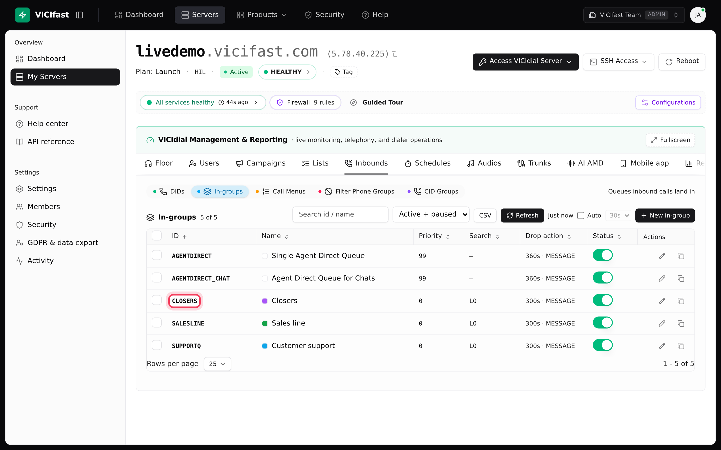Viewport: 721px width, 450px height.
Task: Open the JA user avatar
Action: (698, 15)
